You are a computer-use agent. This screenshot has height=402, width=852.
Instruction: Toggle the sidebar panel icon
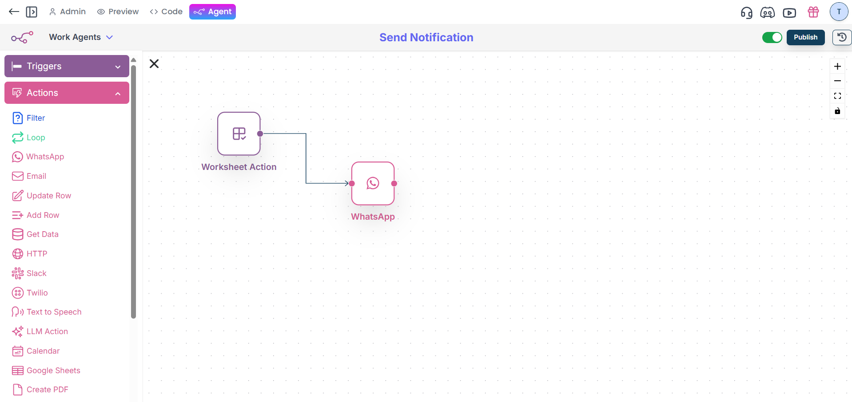[x=32, y=12]
